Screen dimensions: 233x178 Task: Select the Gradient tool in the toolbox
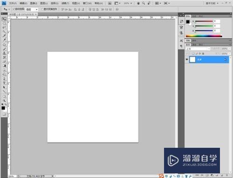[x=4, y=66]
